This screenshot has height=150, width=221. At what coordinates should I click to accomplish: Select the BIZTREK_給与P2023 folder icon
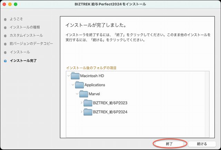click(x=88, y=103)
